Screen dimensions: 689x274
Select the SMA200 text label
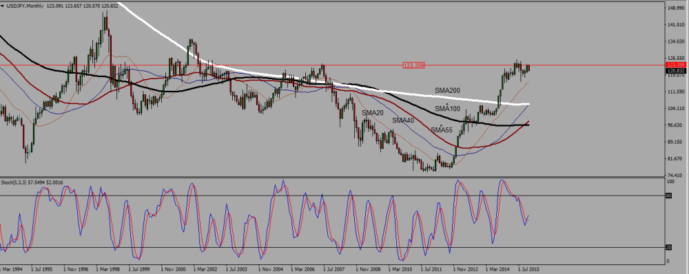(x=448, y=90)
